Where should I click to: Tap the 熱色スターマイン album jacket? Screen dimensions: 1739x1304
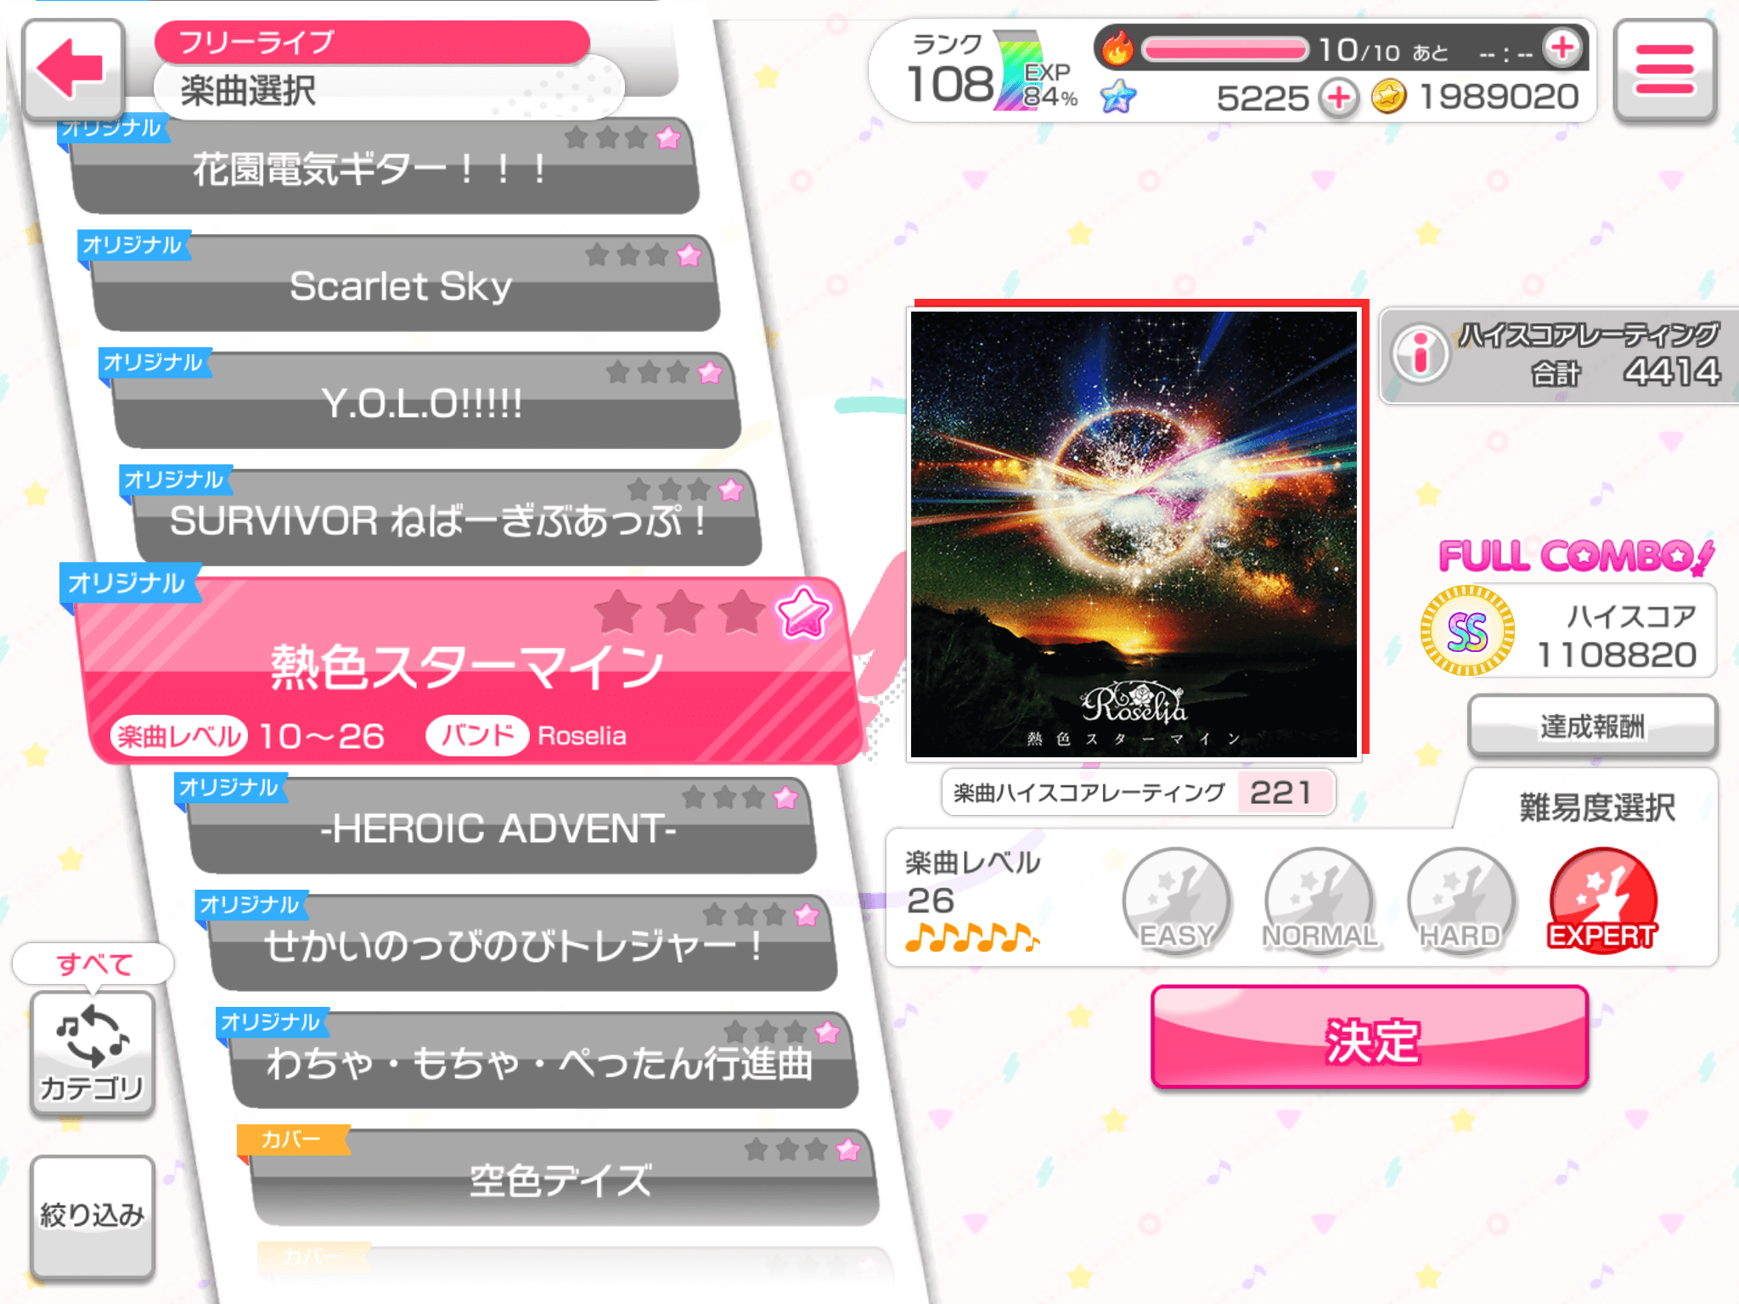1134,534
